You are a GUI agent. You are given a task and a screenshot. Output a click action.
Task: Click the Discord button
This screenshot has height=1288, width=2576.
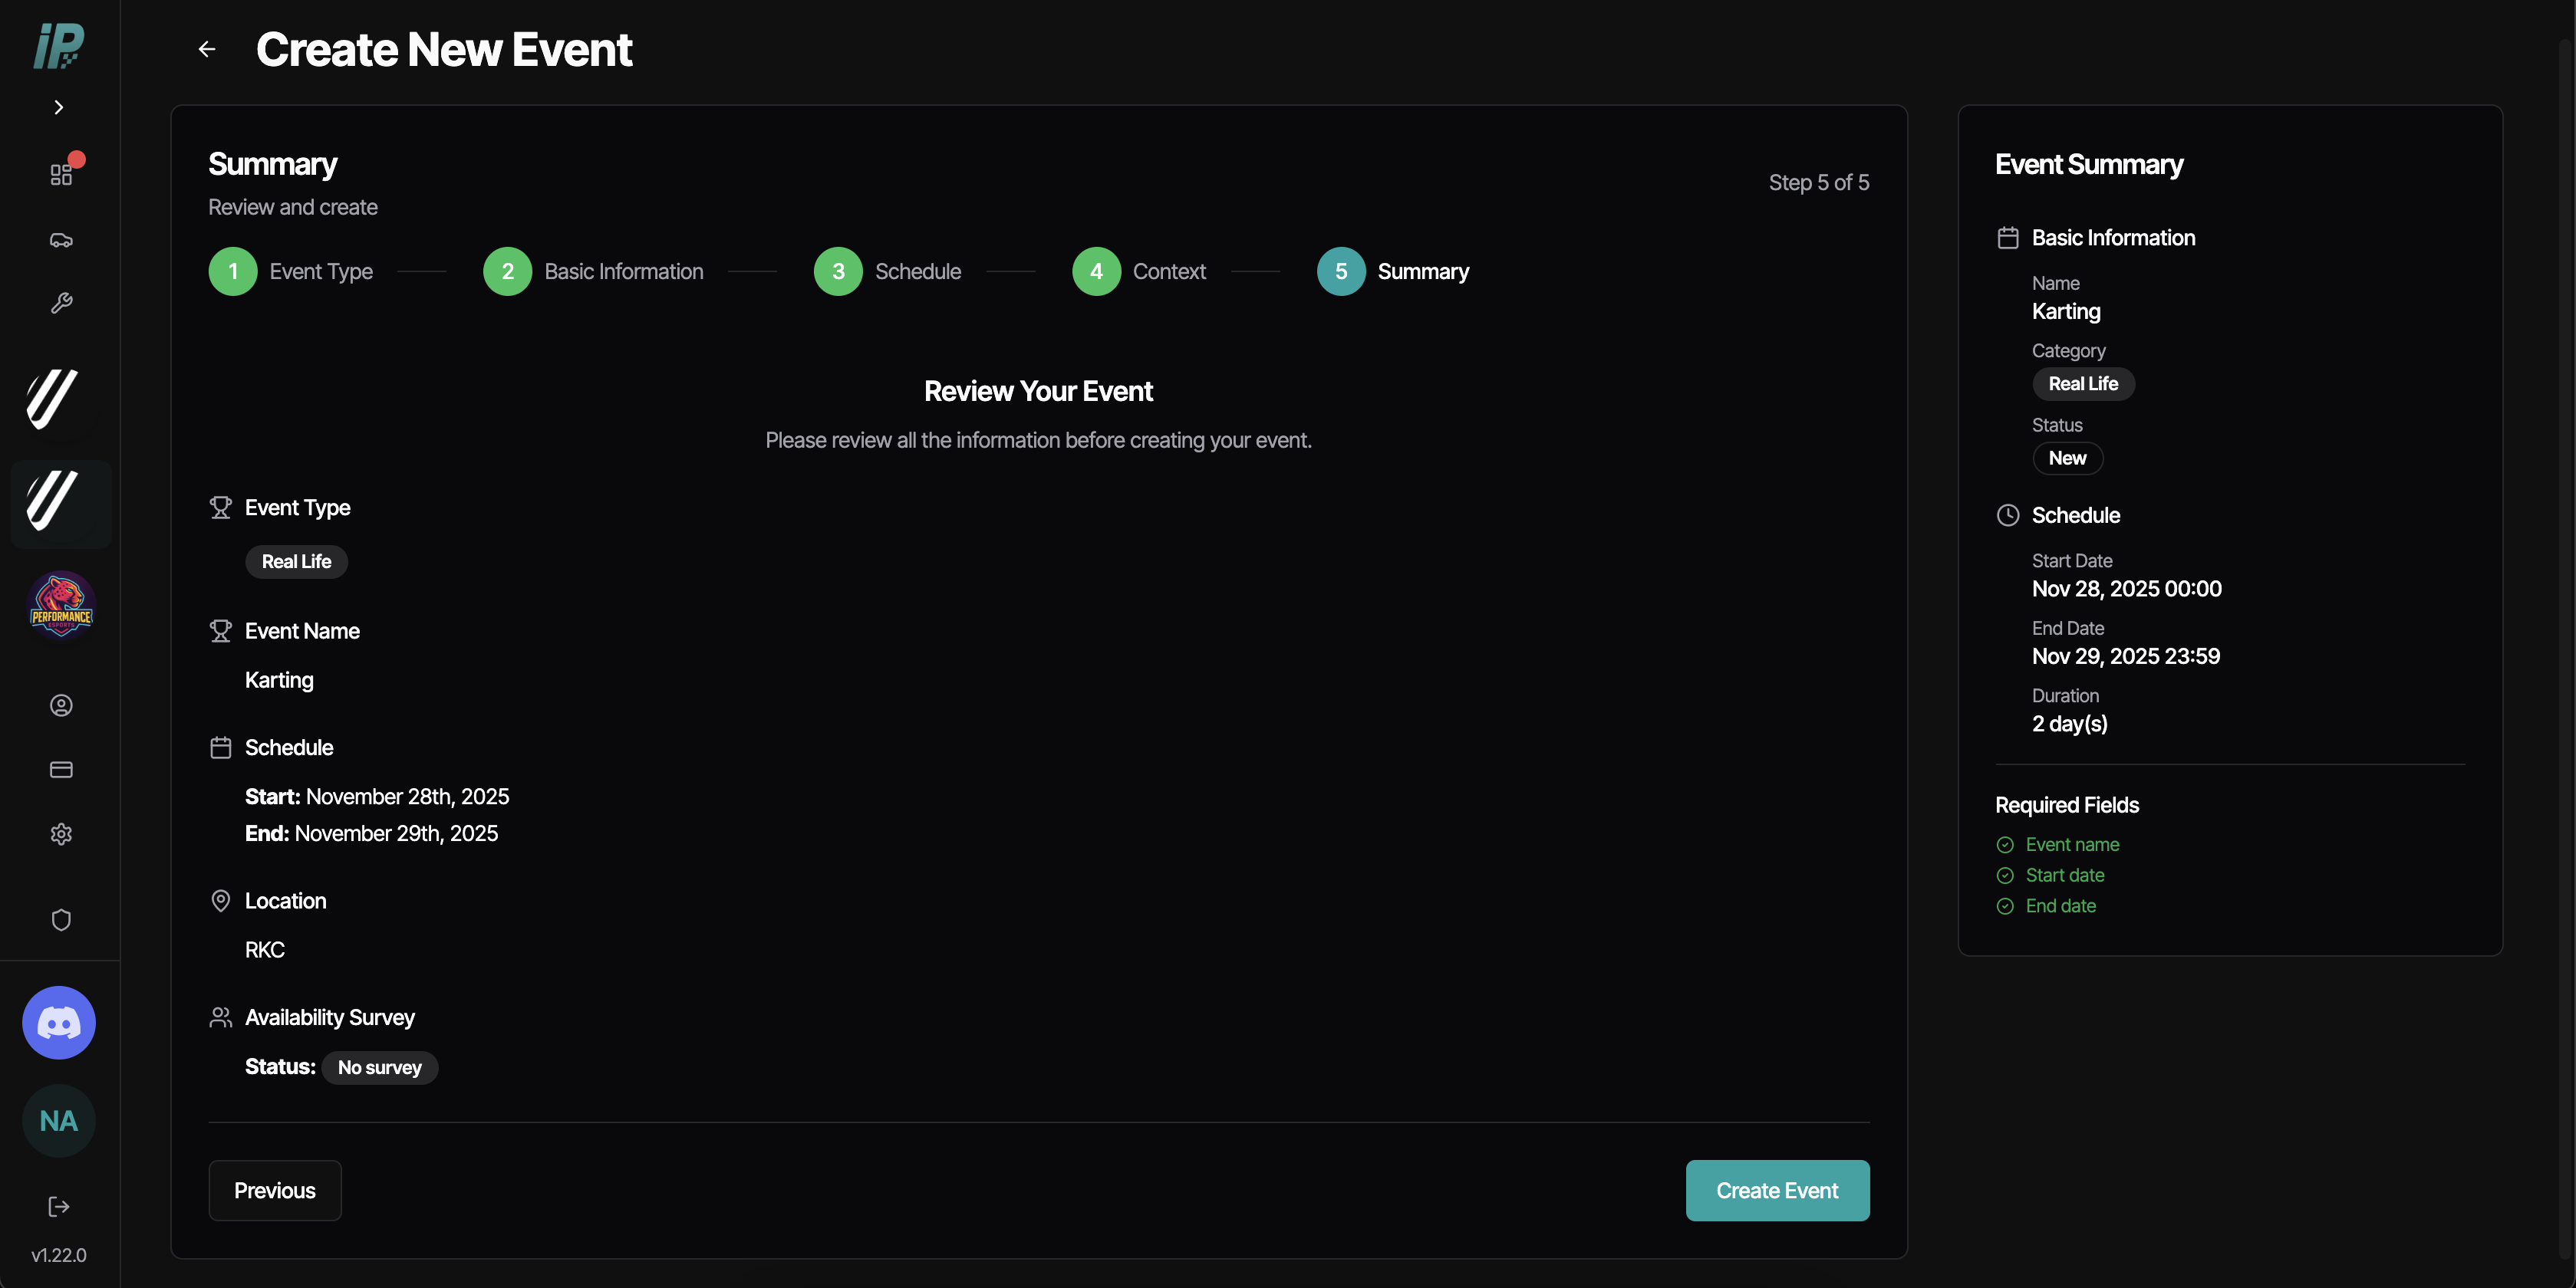click(59, 1022)
